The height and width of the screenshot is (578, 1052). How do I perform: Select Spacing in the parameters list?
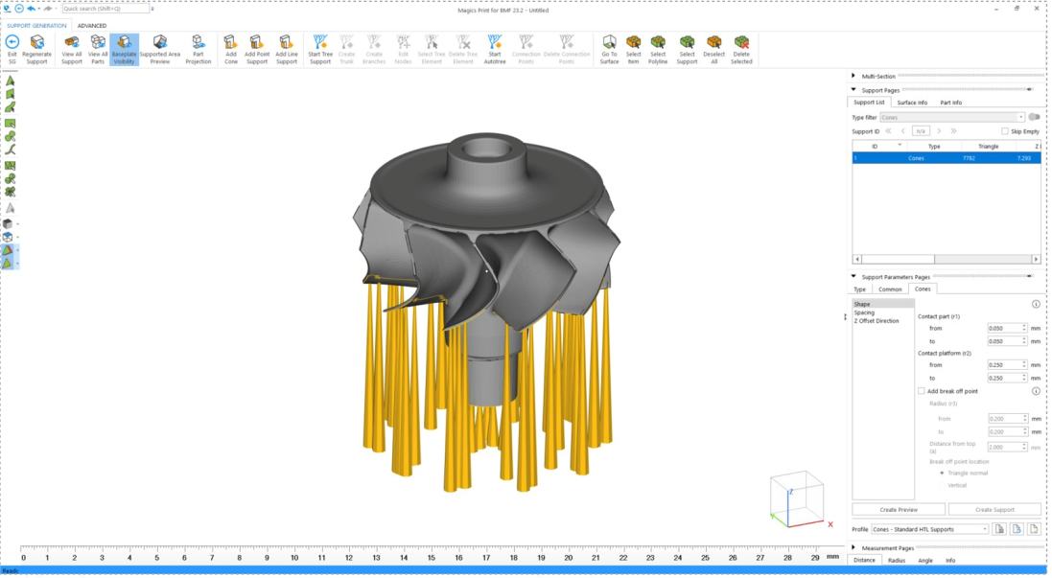click(x=864, y=312)
